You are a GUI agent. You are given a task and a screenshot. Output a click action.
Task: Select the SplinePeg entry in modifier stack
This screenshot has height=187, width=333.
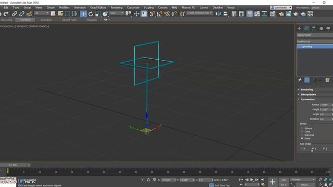point(315,47)
